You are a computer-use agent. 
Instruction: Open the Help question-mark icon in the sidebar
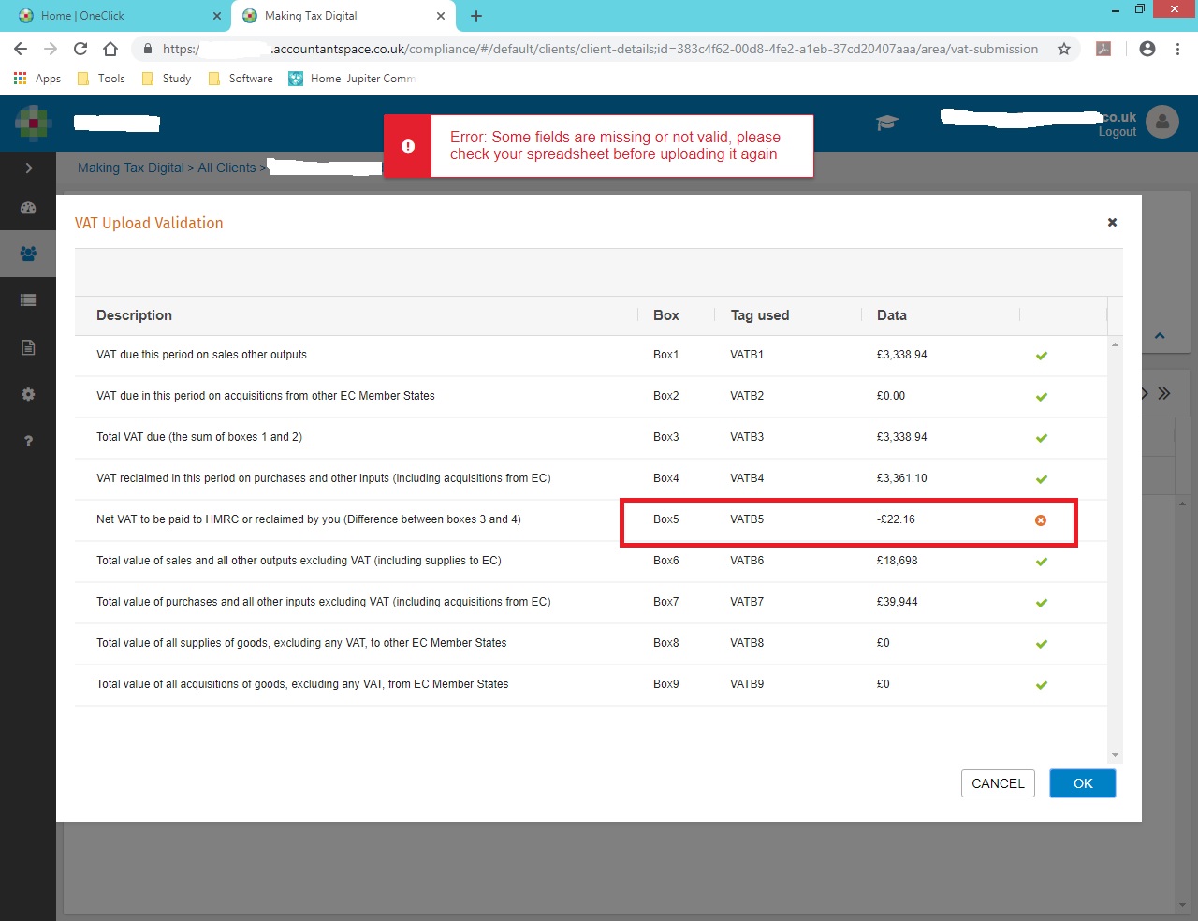tap(28, 440)
